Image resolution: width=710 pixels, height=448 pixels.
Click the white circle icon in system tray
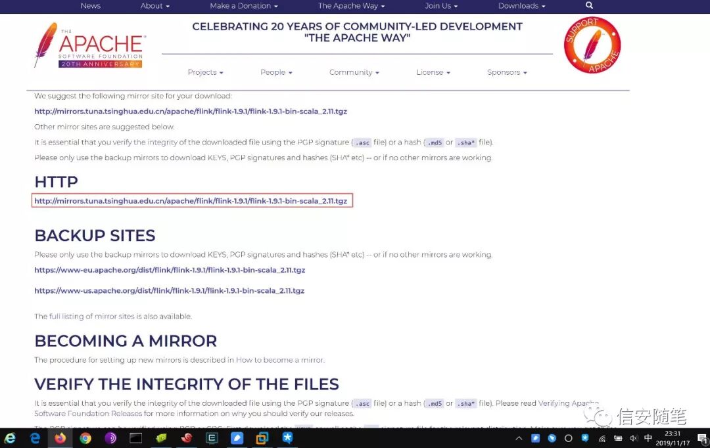pos(568,438)
